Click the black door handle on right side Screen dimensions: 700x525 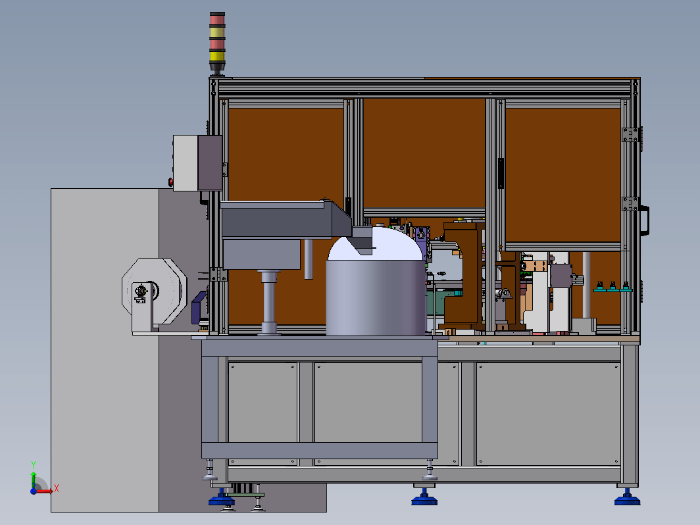click(x=644, y=220)
